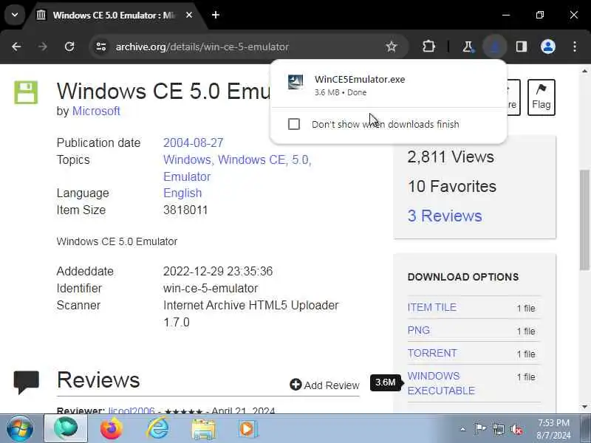The height and width of the screenshot is (443, 591).
Task: Download the PNG file
Action: point(418,330)
